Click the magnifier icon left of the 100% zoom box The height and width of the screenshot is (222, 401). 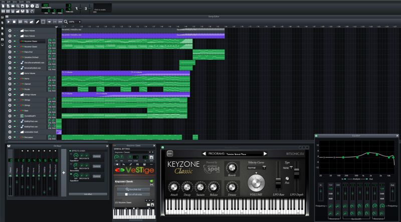pos(66,21)
